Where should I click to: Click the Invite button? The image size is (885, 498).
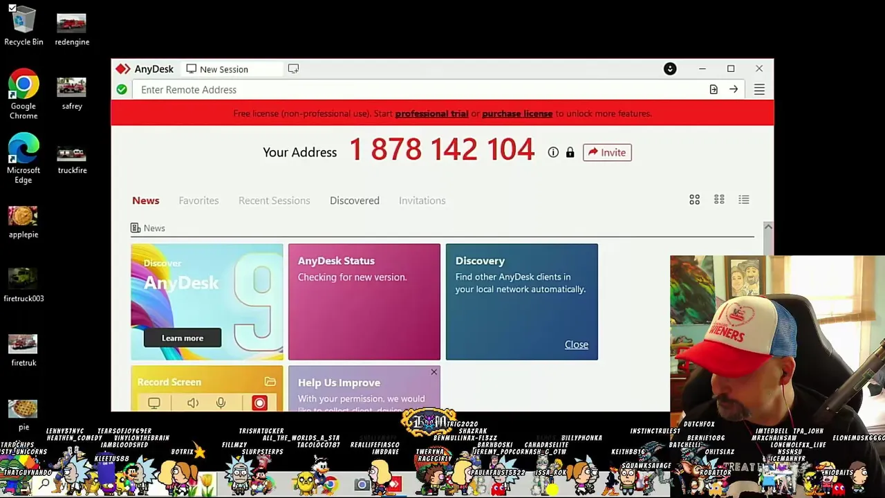[607, 153]
